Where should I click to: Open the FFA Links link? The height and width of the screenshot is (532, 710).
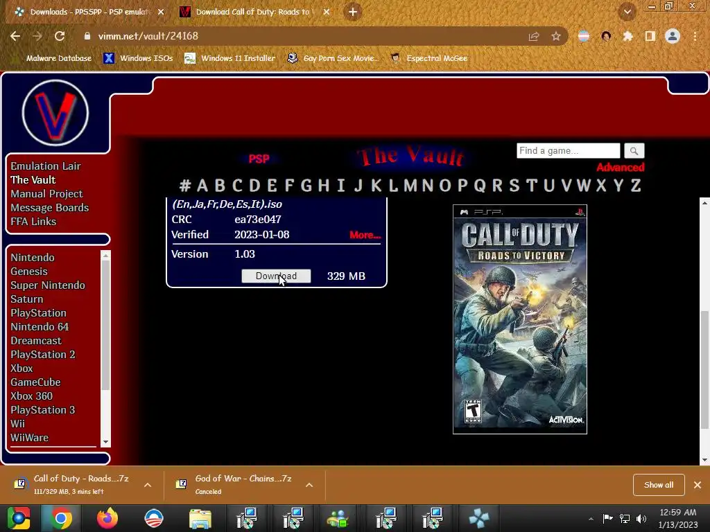point(33,222)
